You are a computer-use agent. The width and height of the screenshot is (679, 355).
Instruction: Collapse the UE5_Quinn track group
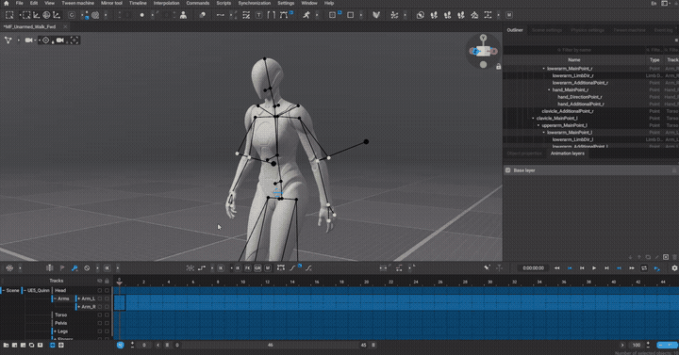click(25, 291)
